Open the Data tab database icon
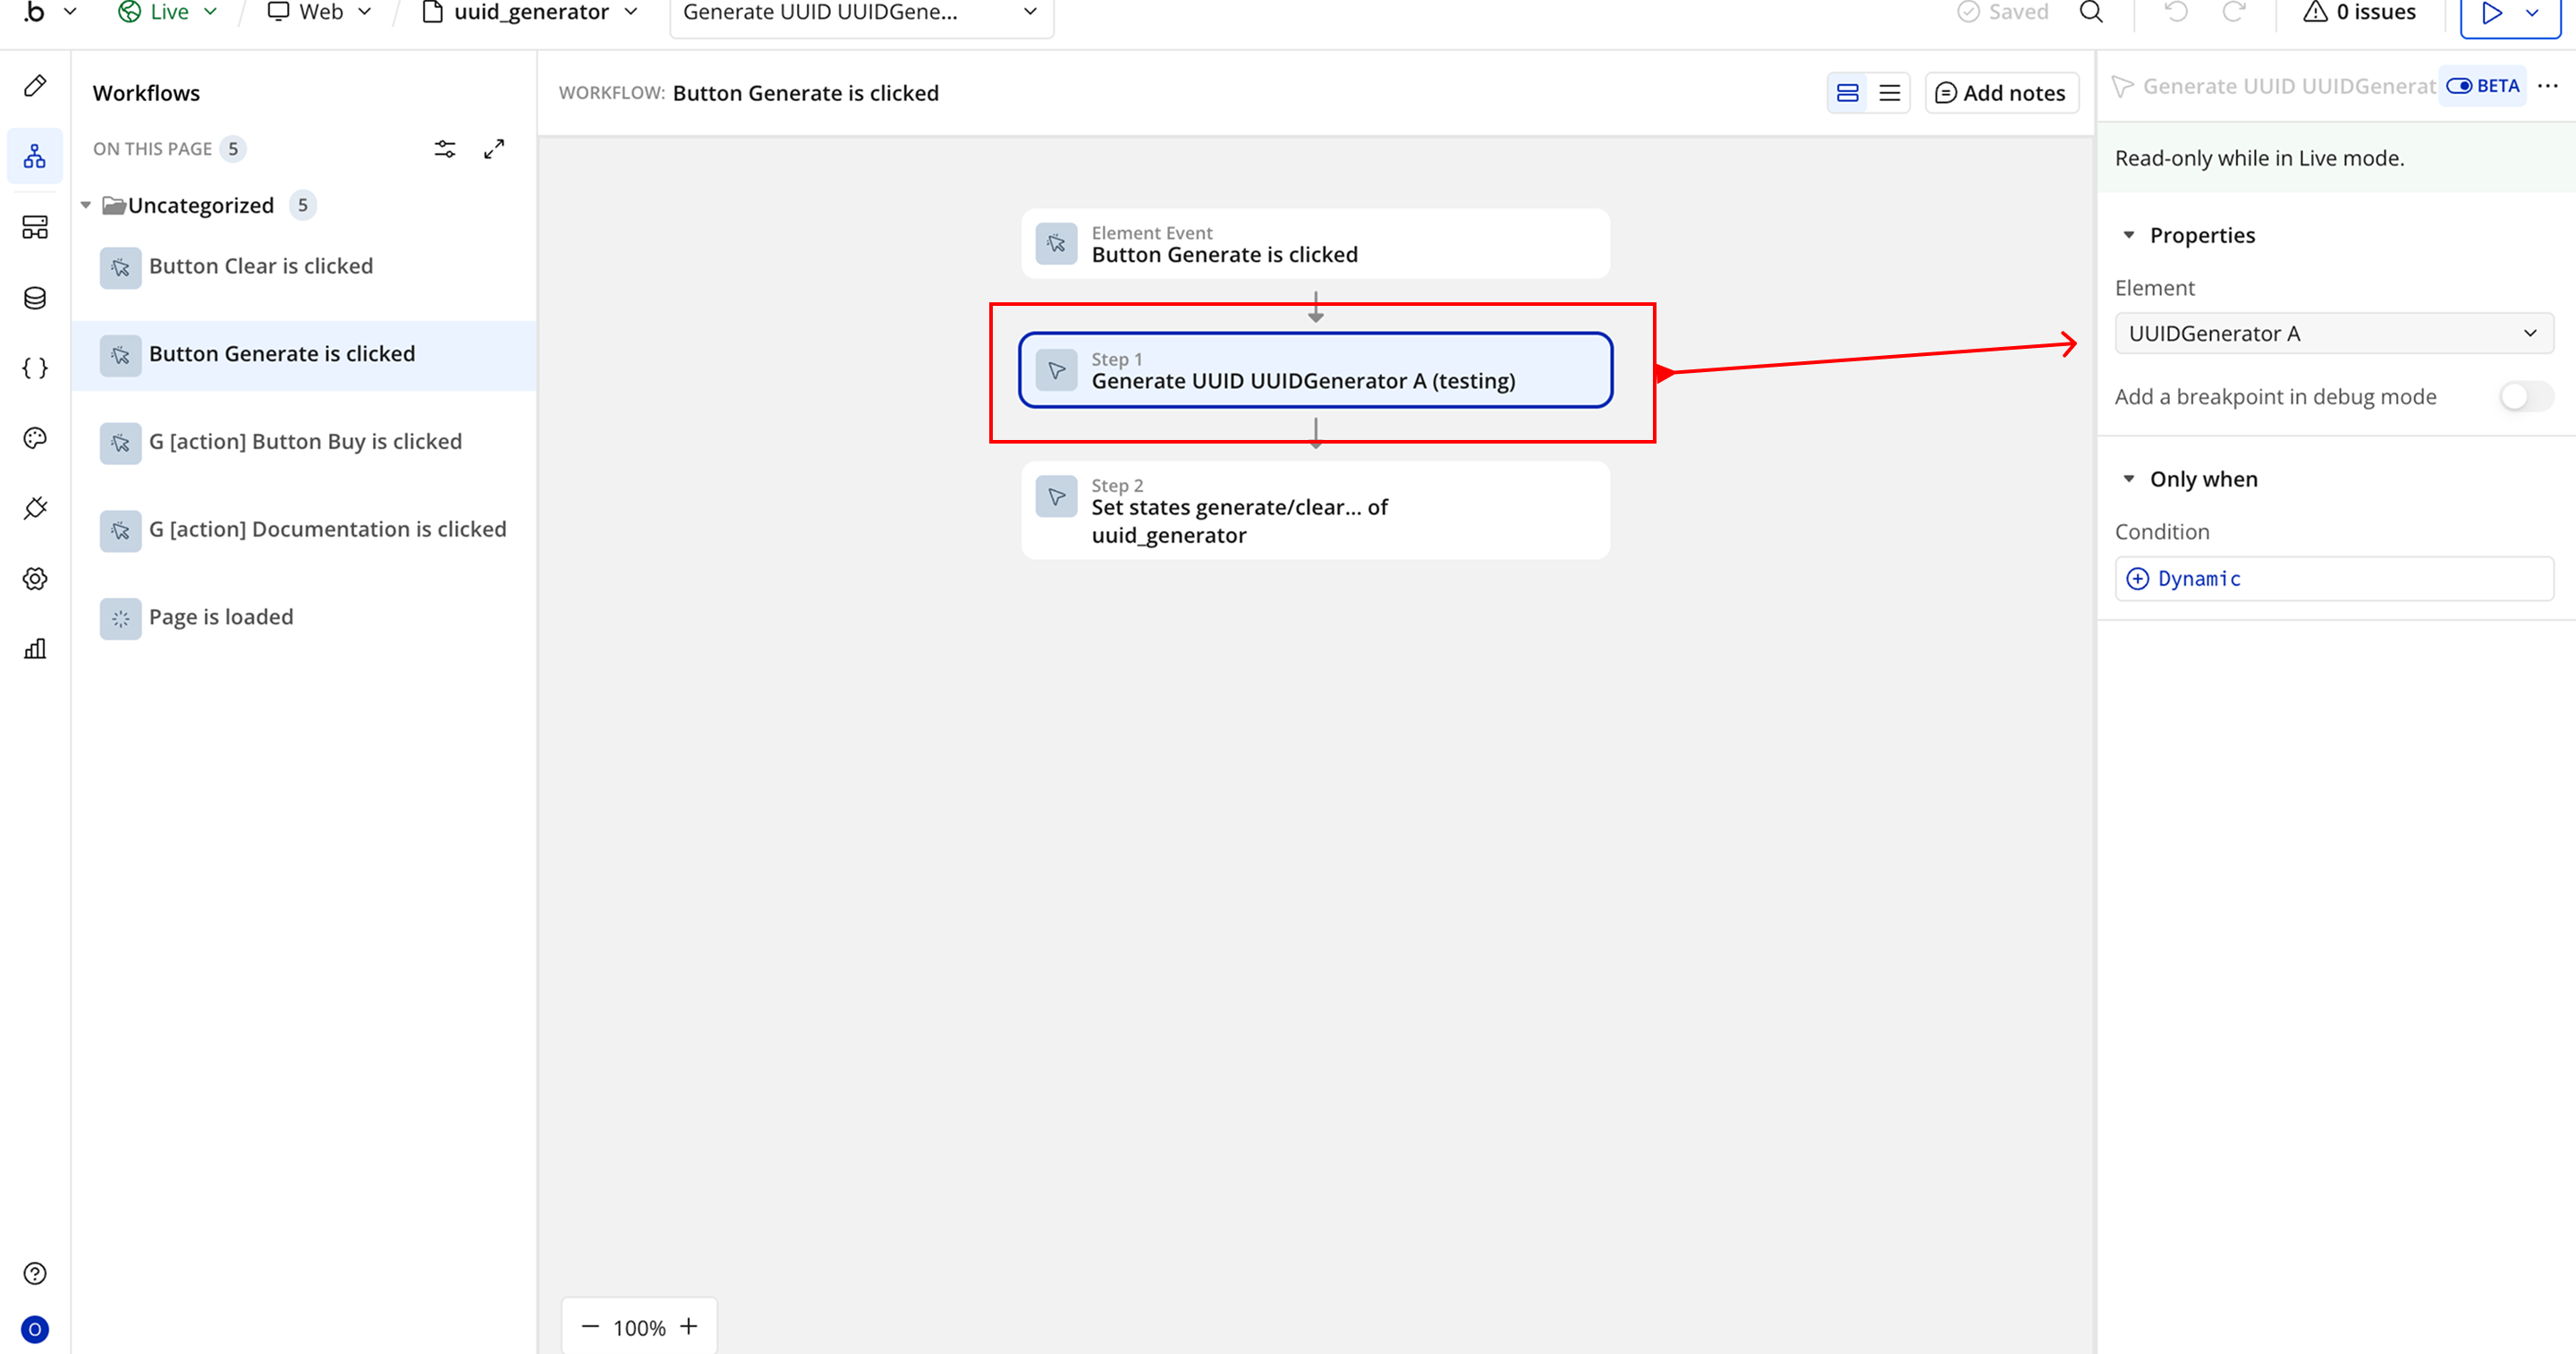The height and width of the screenshot is (1354, 2576). tap(35, 298)
